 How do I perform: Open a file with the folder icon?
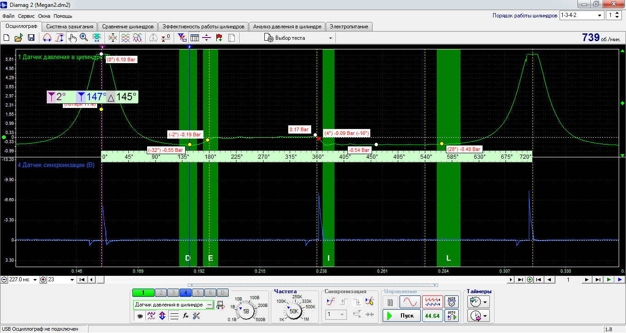click(19, 38)
